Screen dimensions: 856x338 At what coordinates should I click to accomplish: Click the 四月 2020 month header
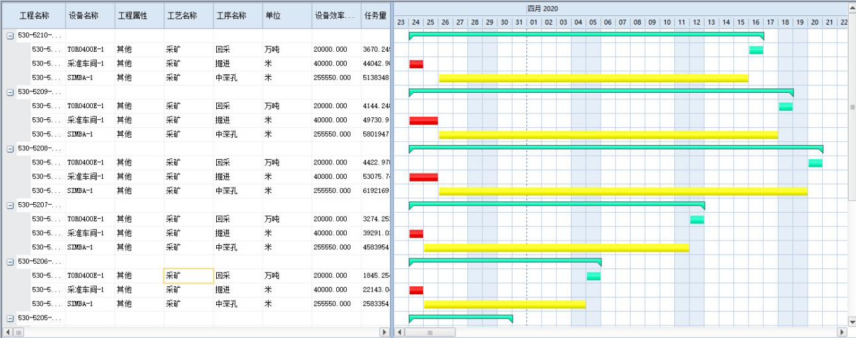[542, 8]
